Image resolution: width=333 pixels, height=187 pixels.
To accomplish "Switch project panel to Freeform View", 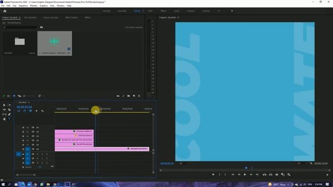I will click(19, 96).
